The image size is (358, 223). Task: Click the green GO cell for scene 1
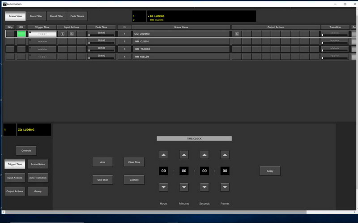pos(21,34)
